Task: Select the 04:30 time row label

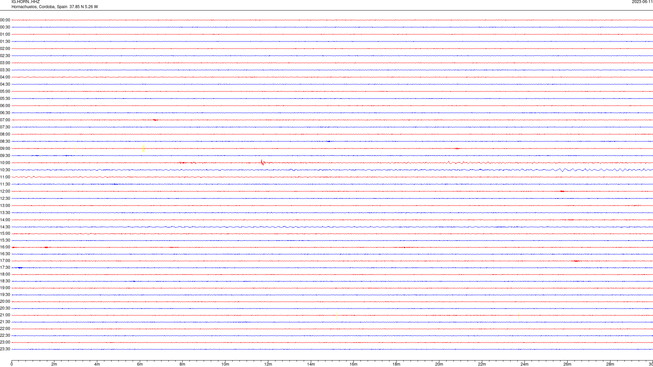Action: [5, 84]
